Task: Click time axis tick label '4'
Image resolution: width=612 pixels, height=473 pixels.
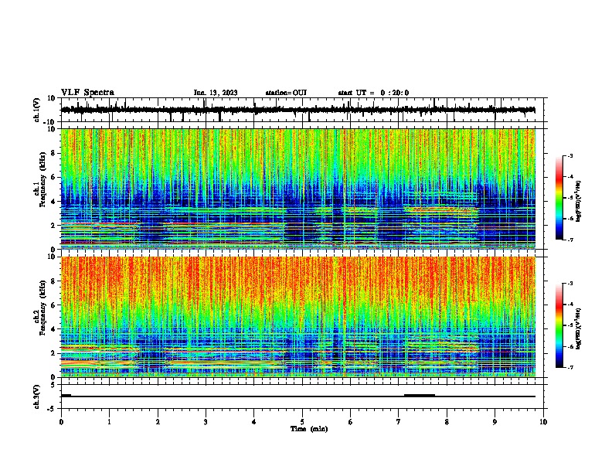Action: tap(254, 422)
